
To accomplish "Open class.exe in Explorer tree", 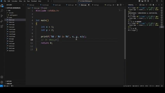I will (x=11, y=22).
